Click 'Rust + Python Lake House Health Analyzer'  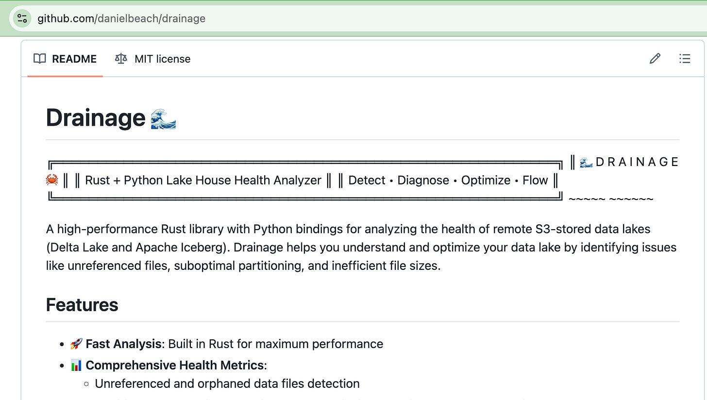coord(203,180)
